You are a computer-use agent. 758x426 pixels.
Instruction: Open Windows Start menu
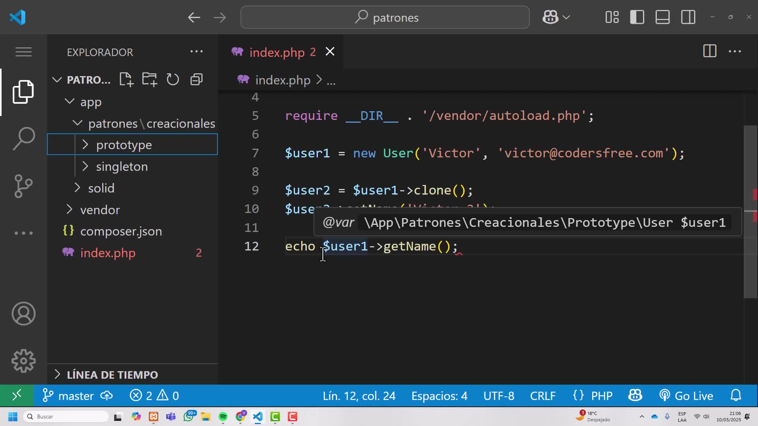tap(13, 417)
